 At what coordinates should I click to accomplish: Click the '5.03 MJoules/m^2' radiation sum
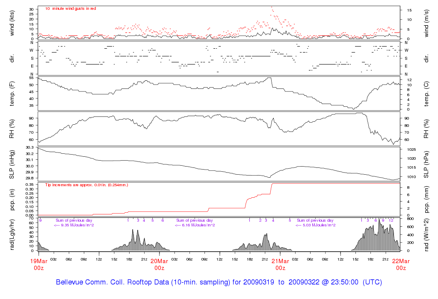[x=319, y=225]
